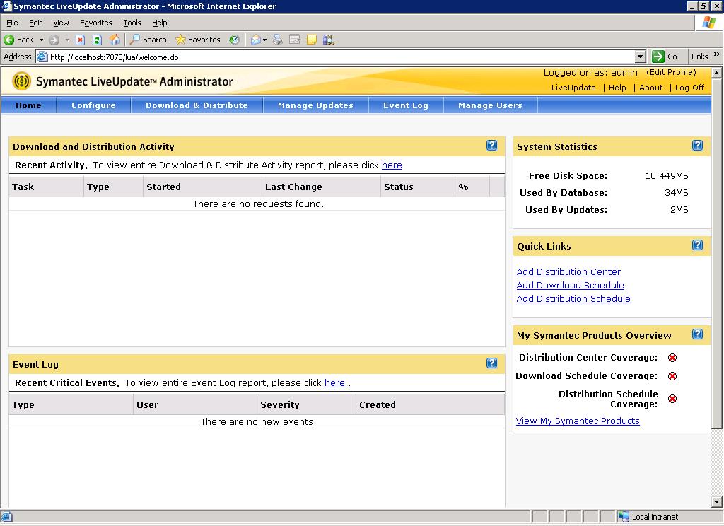
Task: Expand the Mail toolbar dropdown arrow
Action: pyautogui.click(x=264, y=40)
